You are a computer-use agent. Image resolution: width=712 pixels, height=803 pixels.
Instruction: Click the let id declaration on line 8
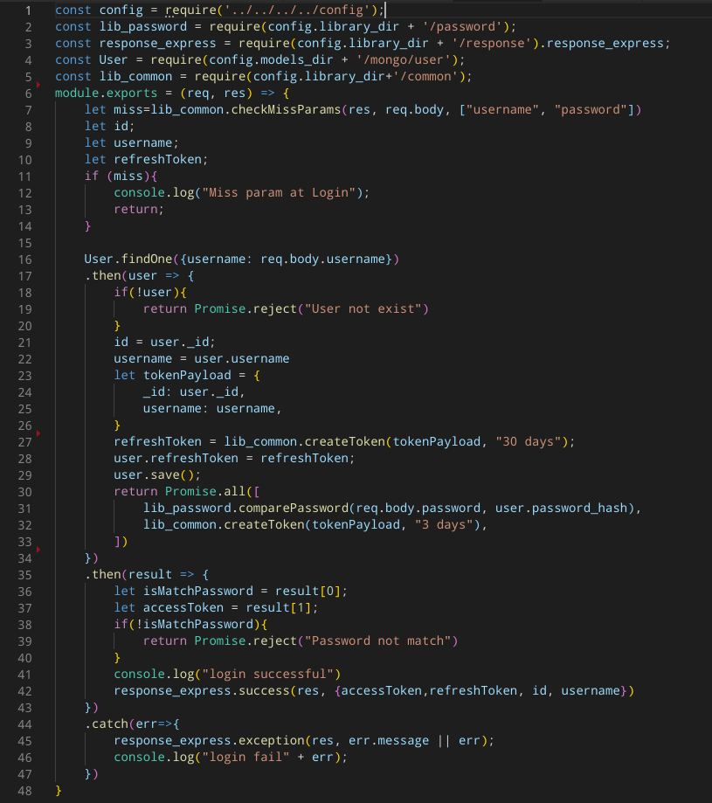[109, 126]
